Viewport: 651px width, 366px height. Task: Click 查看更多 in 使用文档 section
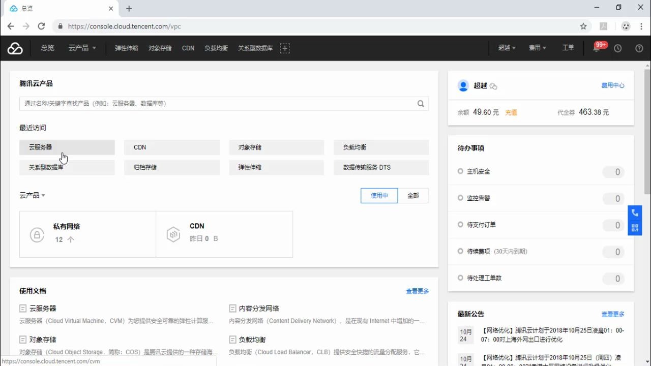point(418,291)
